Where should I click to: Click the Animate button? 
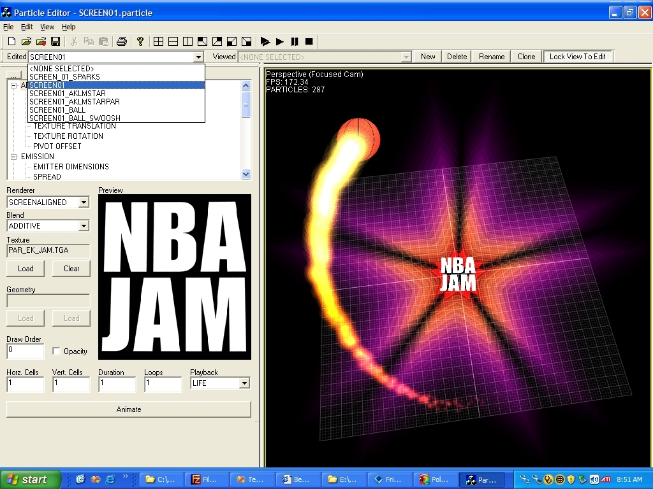click(x=128, y=409)
